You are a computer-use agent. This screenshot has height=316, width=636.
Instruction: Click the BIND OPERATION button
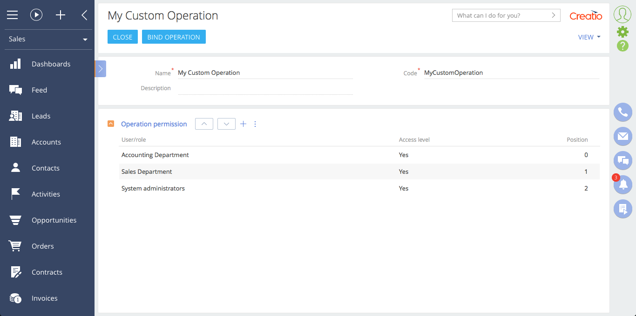pyautogui.click(x=174, y=37)
